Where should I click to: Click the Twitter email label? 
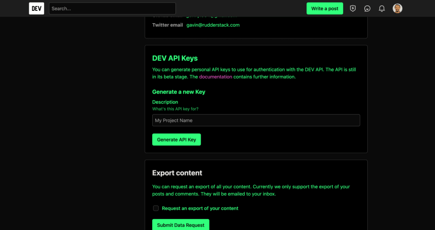tap(167, 25)
